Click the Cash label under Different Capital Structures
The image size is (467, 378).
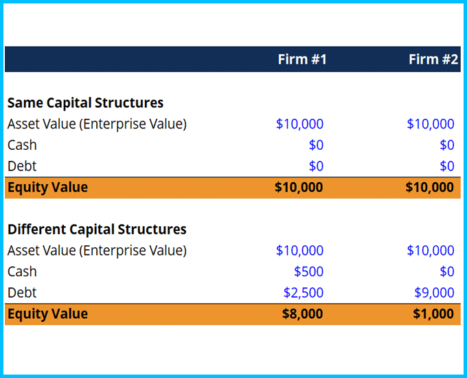[x=22, y=271]
